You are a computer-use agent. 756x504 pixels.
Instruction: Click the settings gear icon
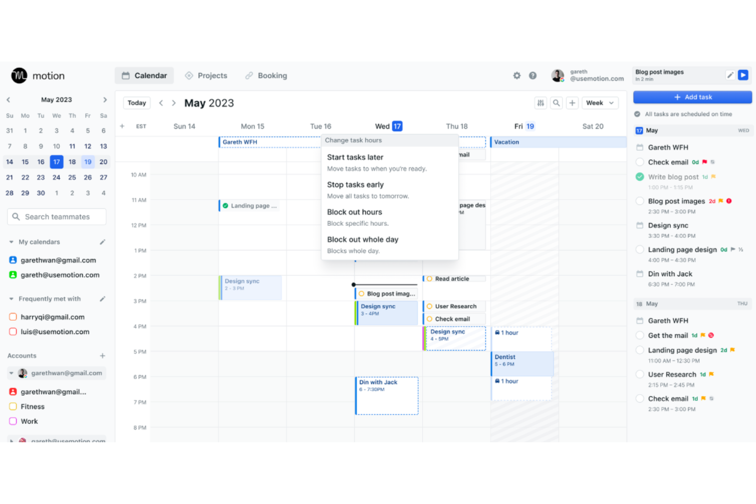tap(516, 75)
